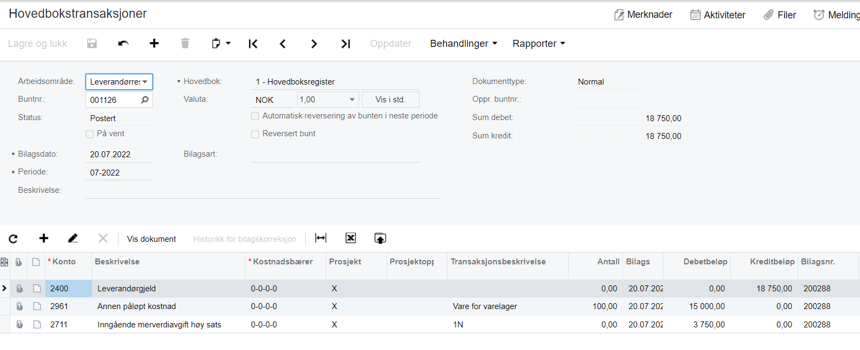
Task: Click the Annen påløpt kostnad cell
Action: pos(169,306)
